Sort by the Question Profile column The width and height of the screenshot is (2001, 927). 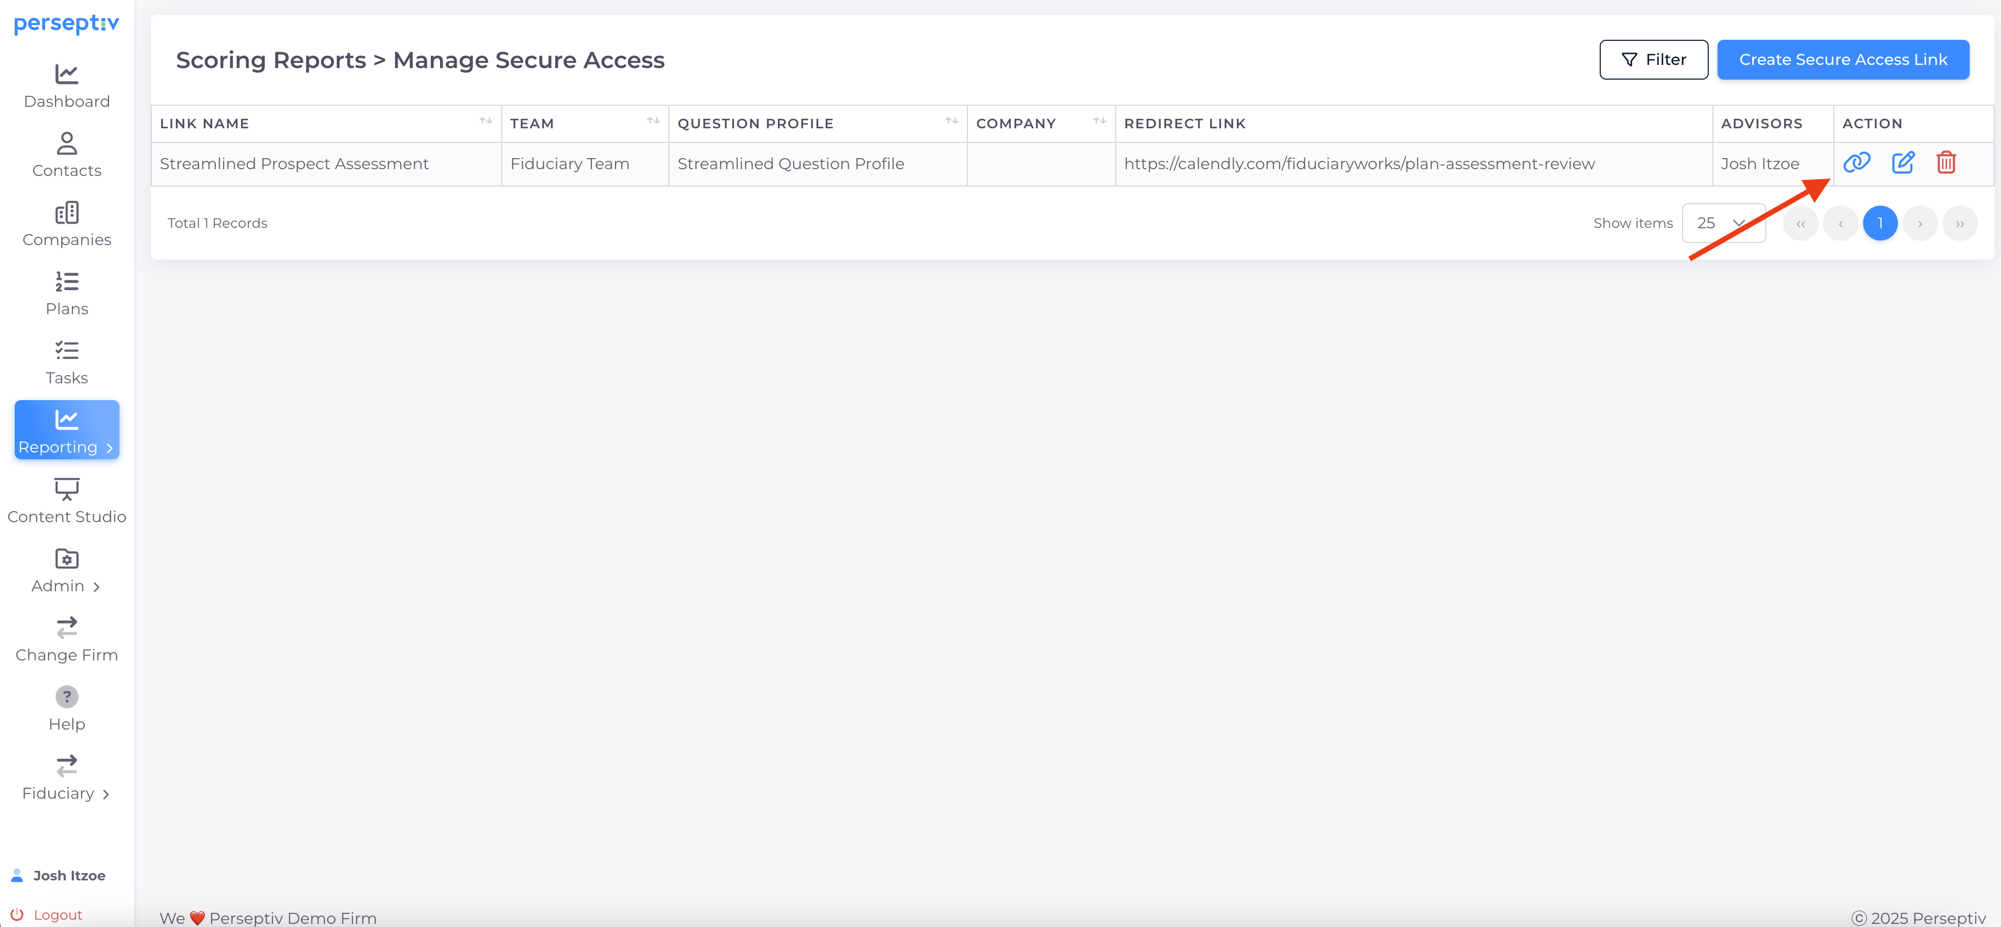click(951, 121)
